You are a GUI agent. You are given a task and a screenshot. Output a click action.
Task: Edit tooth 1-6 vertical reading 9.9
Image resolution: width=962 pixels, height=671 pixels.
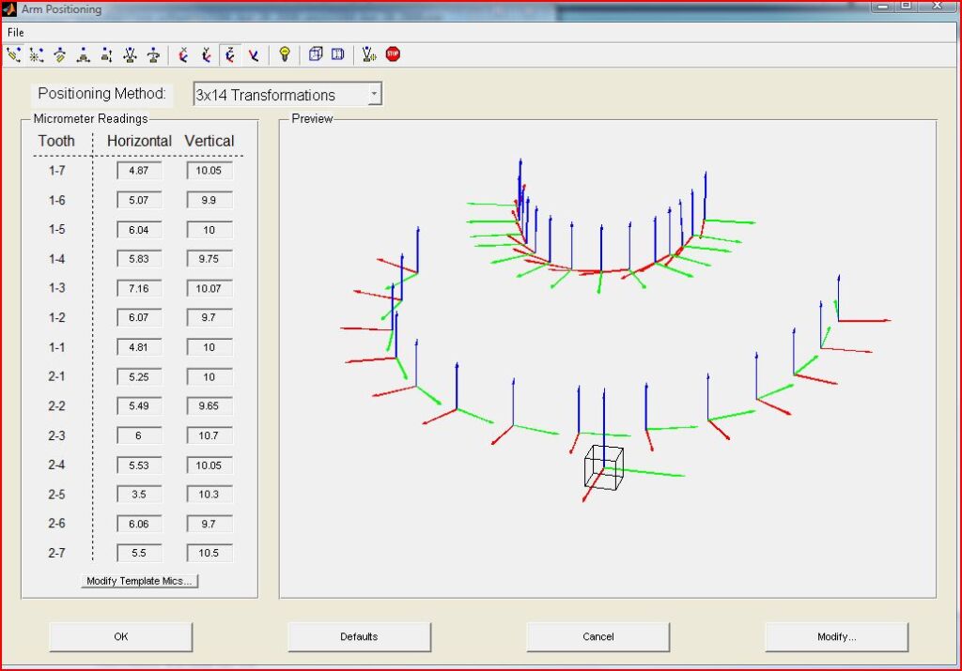coord(209,200)
